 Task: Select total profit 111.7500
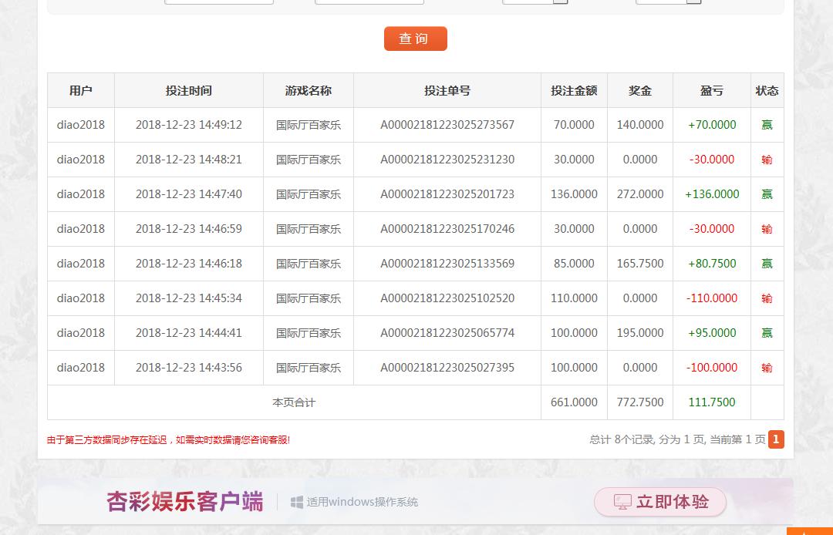tap(712, 402)
